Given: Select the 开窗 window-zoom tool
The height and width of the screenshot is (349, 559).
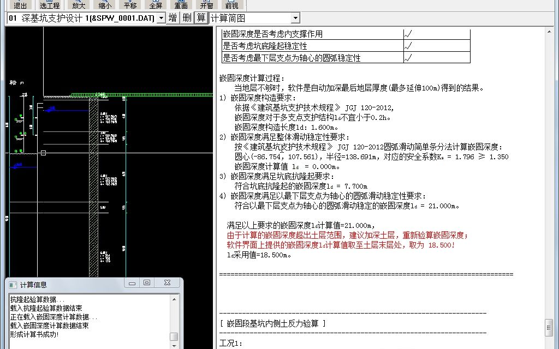Looking at the screenshot, I should click(206, 5).
